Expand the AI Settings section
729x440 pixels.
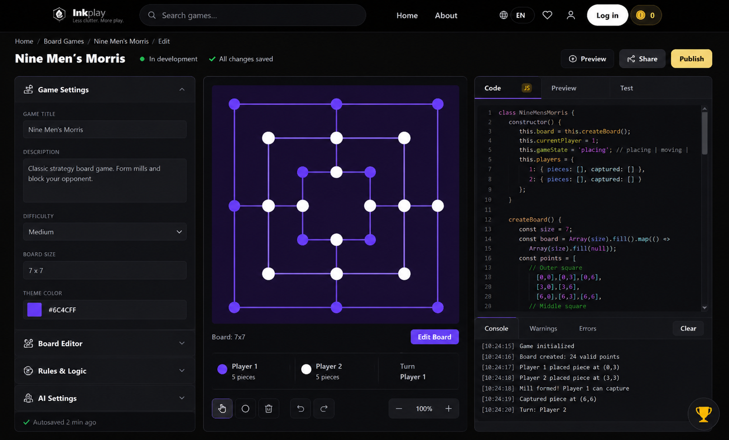pos(182,398)
